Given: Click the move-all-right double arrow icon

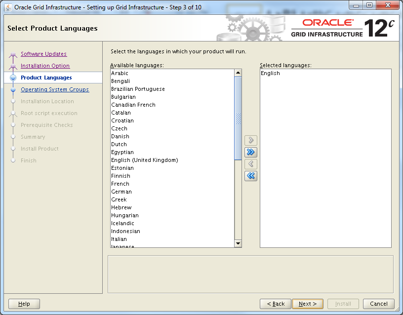Looking at the screenshot, I should (250, 152).
